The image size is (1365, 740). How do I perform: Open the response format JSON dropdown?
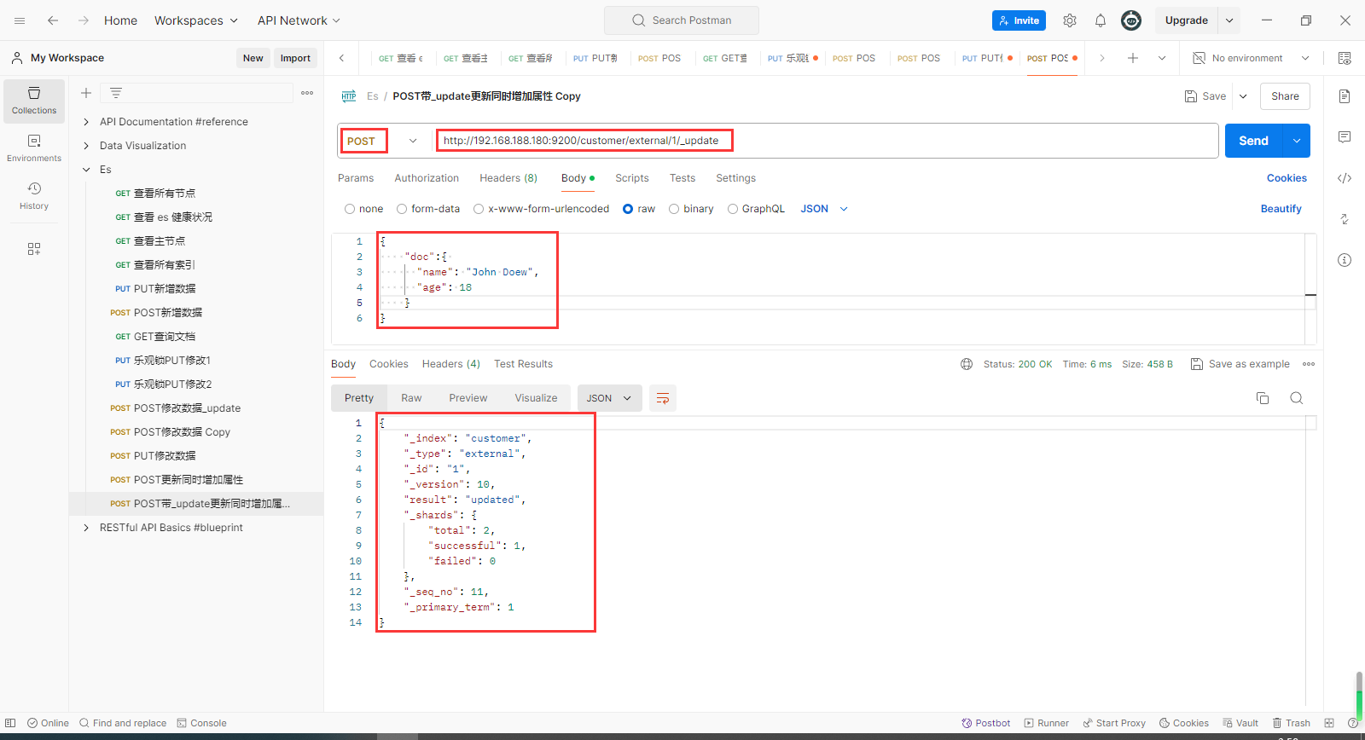coord(610,398)
